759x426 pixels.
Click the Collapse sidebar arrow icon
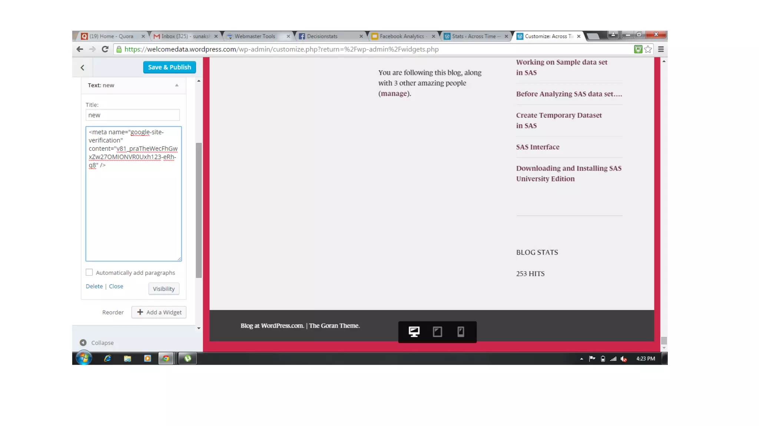tap(83, 343)
